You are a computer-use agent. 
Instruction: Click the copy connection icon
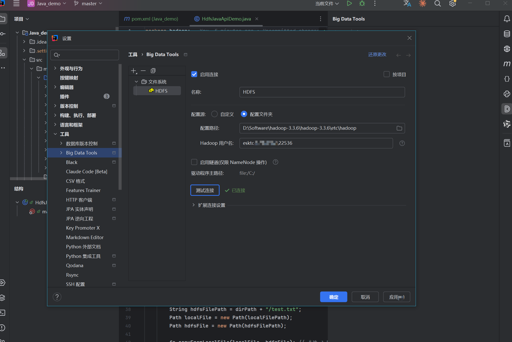[x=153, y=71]
